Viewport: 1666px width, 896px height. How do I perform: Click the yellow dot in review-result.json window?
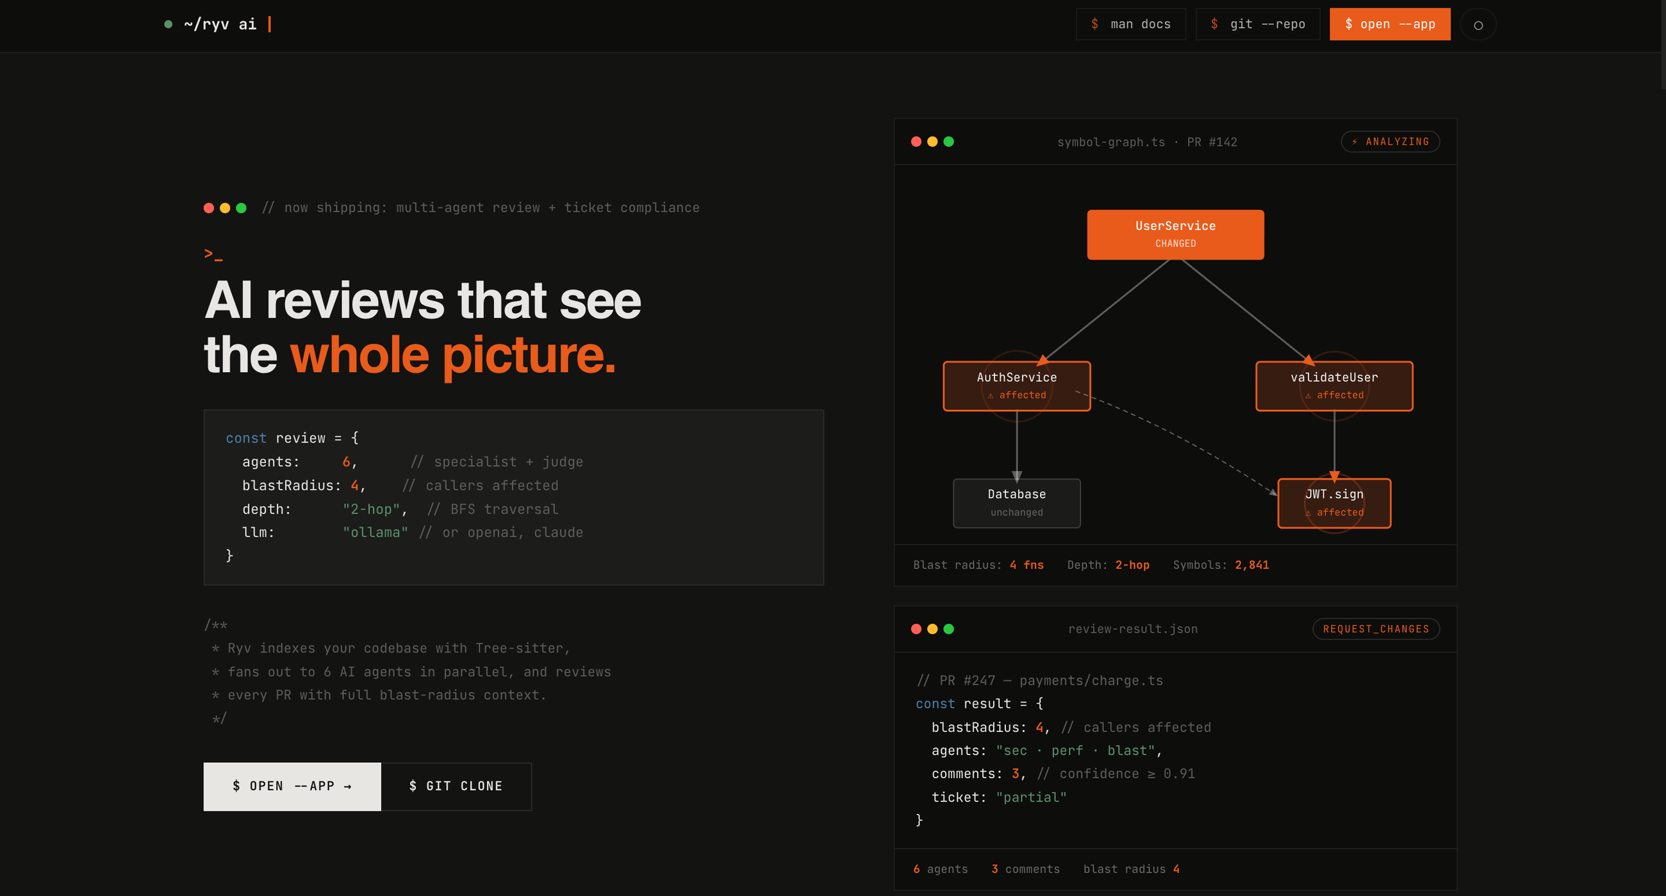pyautogui.click(x=932, y=629)
